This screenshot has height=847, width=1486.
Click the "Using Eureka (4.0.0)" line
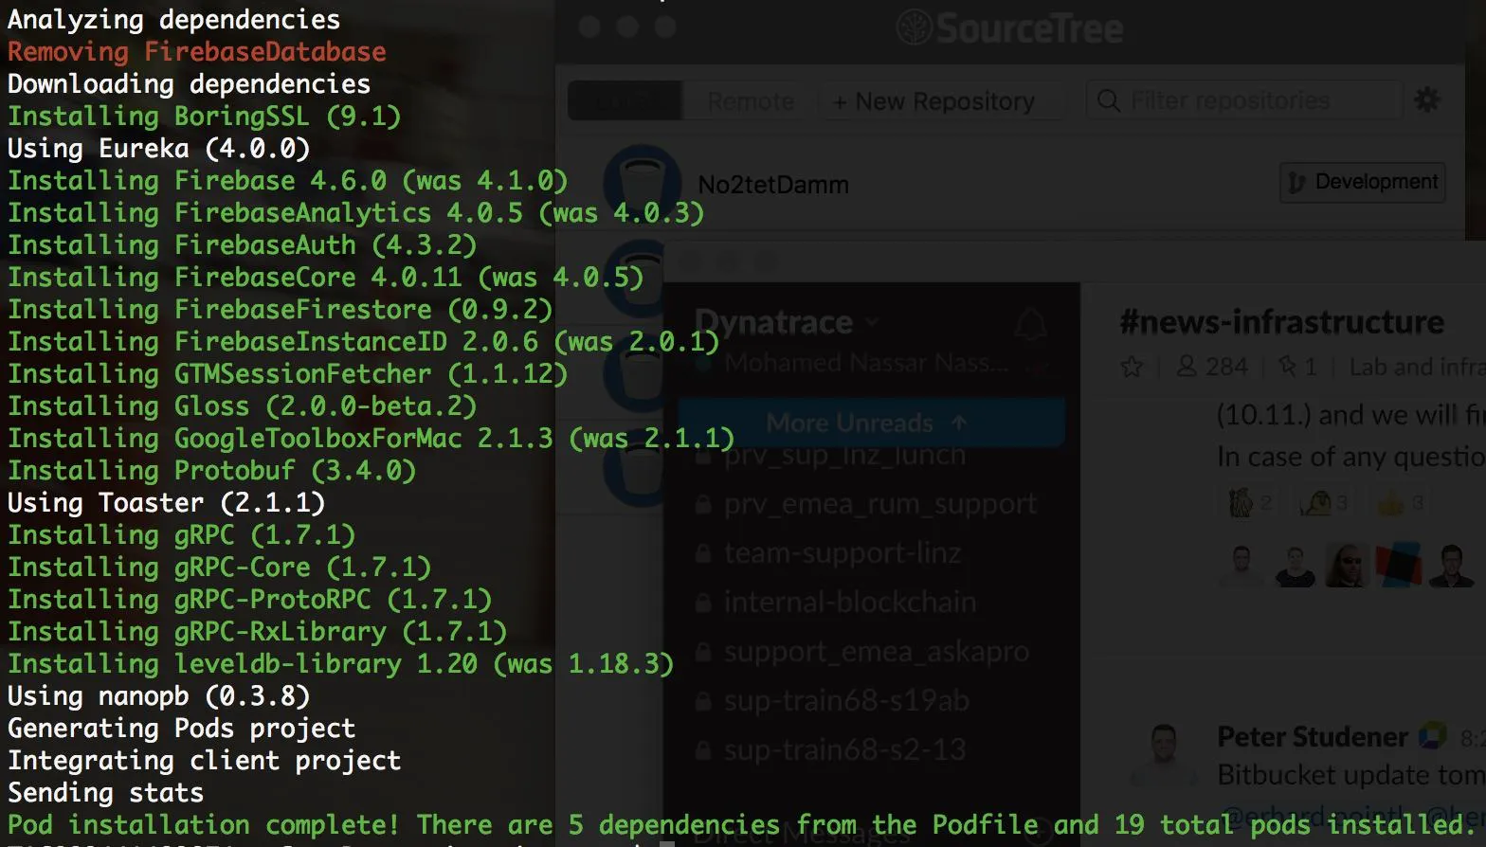[158, 149]
